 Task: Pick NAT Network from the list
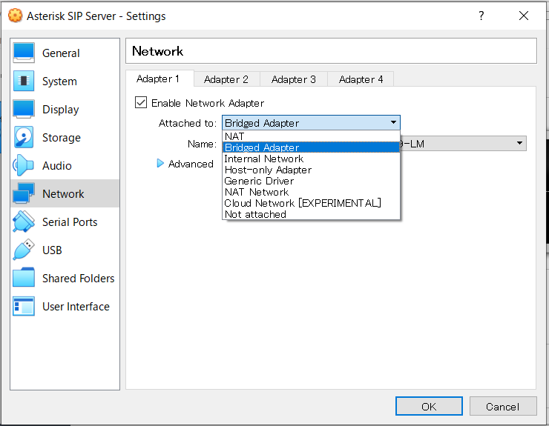pos(311,192)
